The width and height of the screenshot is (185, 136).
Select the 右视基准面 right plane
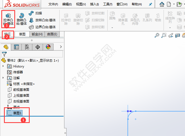[18, 101]
